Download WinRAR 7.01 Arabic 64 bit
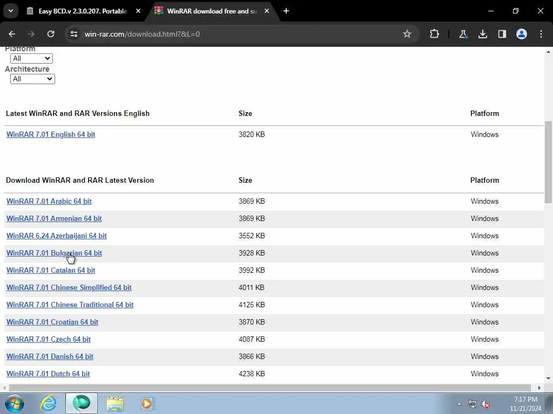The height and width of the screenshot is (414, 553). tap(49, 202)
